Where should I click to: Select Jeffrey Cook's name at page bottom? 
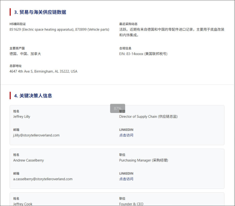[22, 204]
